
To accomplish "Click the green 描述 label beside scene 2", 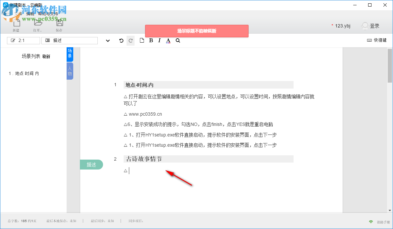I will [91, 164].
